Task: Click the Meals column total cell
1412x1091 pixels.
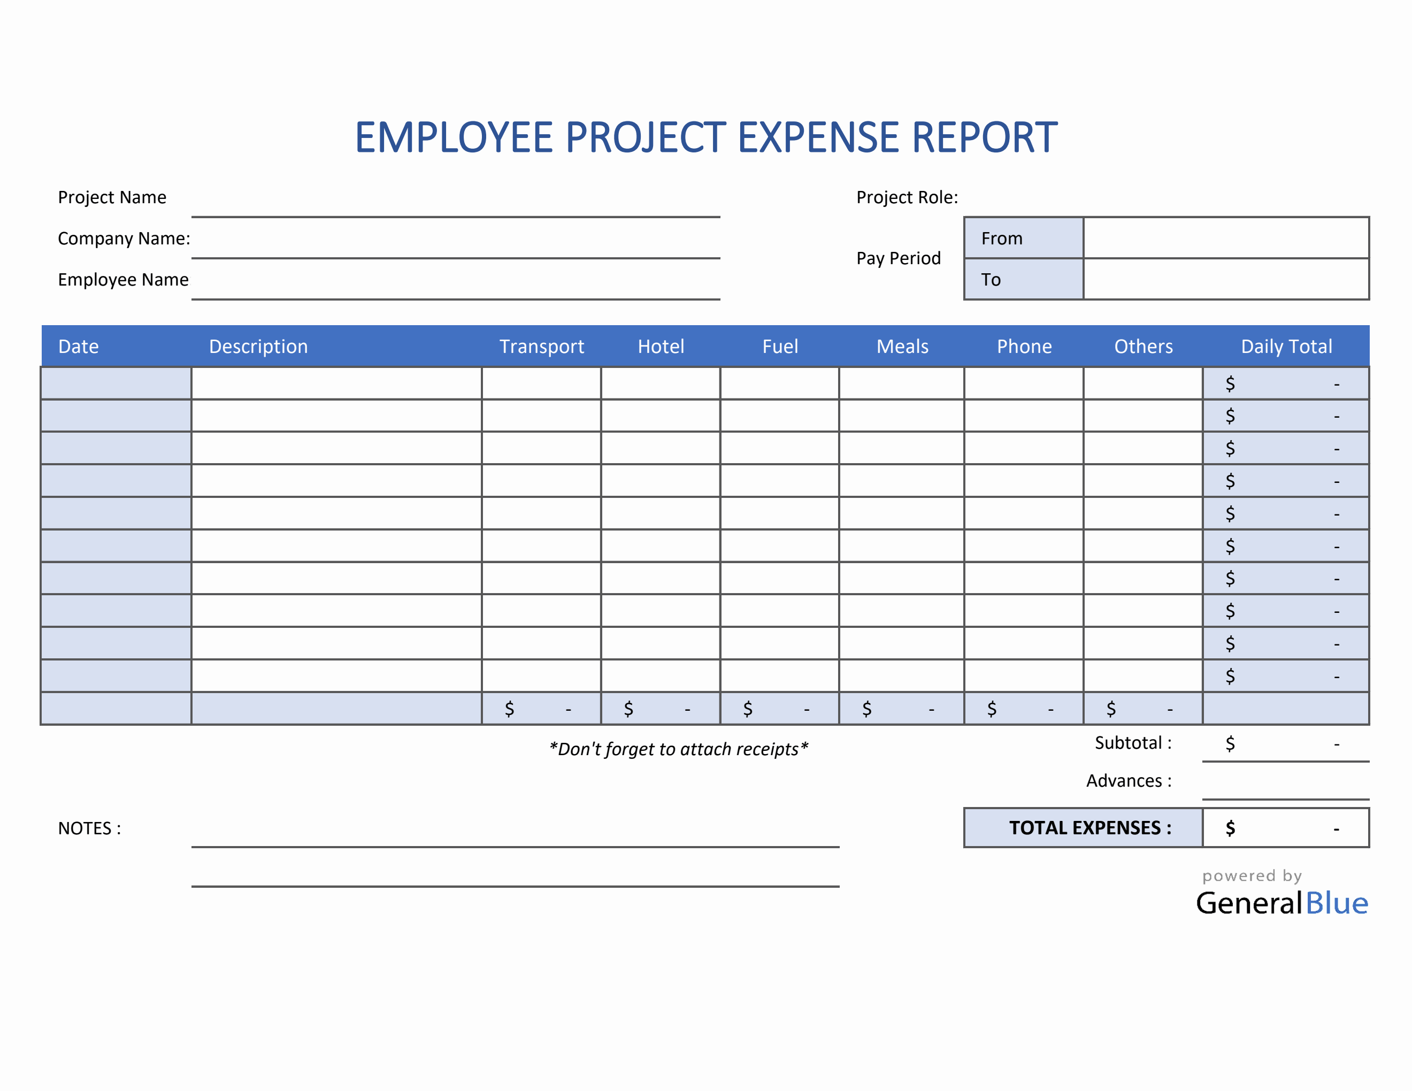Action: tap(902, 709)
